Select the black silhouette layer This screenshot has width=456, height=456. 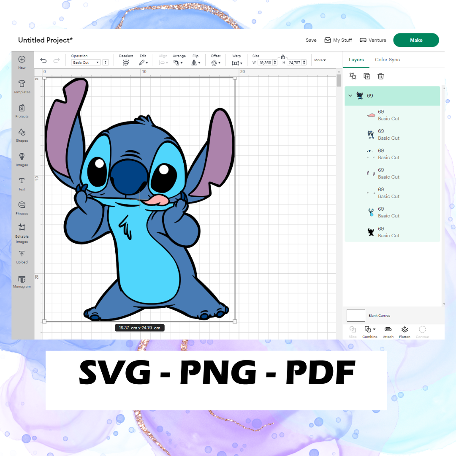(392, 232)
